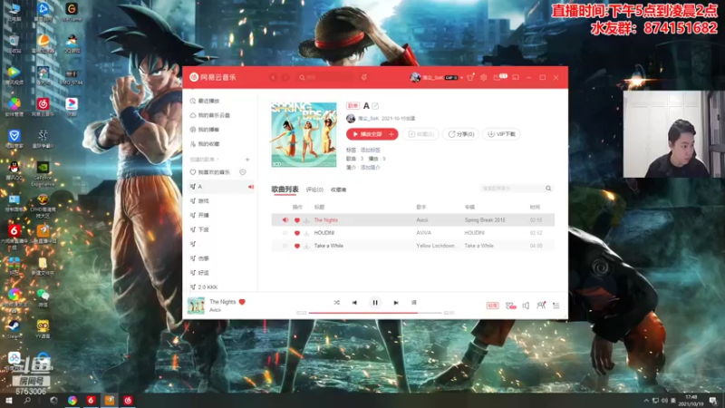Select the Take a While song title
This screenshot has width=725, height=408.
tap(329, 246)
